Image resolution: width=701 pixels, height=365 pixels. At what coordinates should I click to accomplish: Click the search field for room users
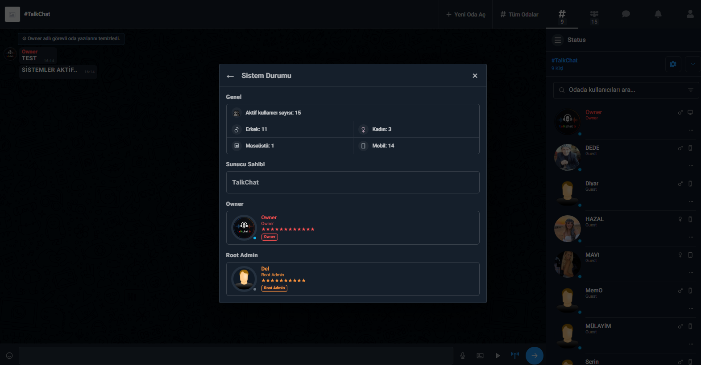coord(626,90)
